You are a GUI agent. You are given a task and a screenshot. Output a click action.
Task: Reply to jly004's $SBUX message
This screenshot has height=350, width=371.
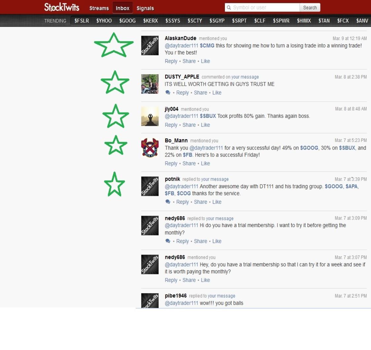click(x=171, y=125)
